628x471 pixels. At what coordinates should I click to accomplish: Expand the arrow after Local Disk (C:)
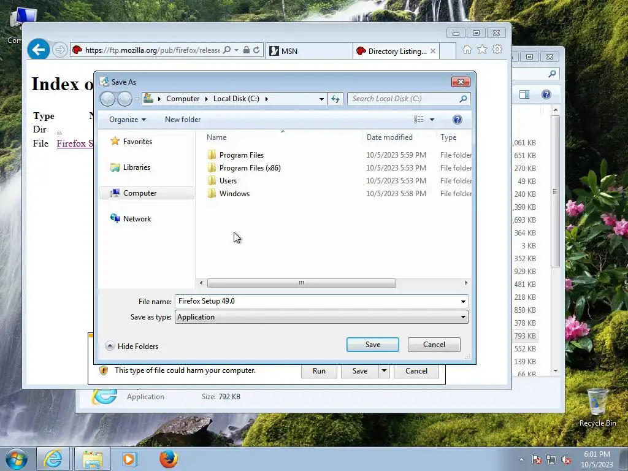[x=266, y=99]
